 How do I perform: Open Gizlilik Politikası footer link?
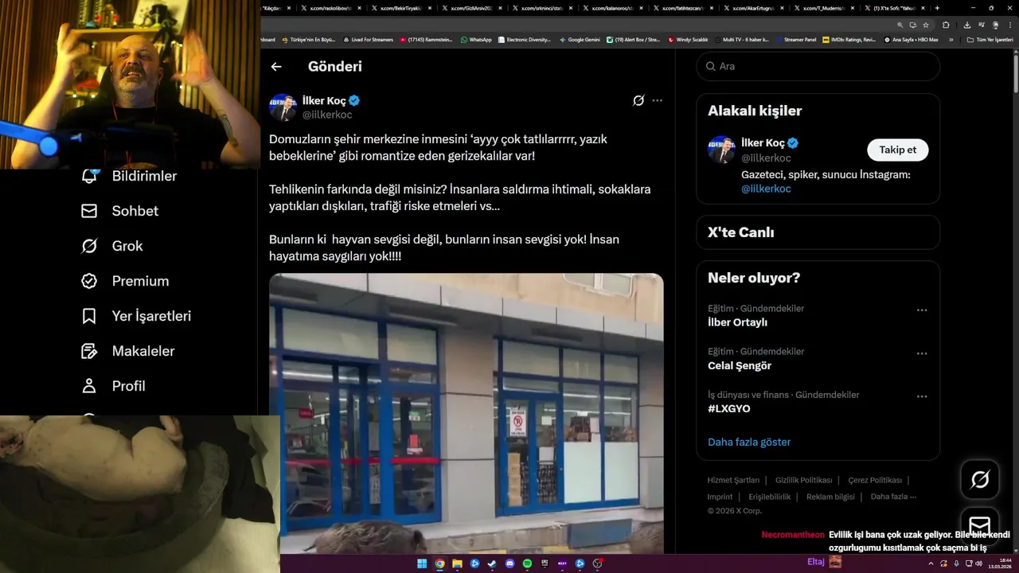(x=803, y=480)
